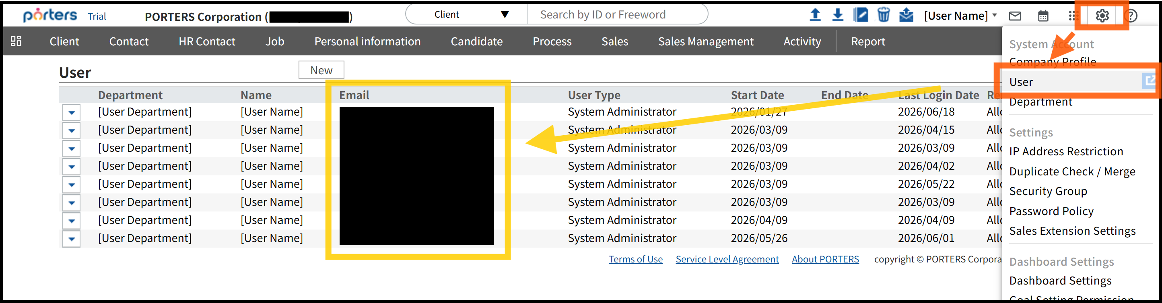
Task: Click the New user button
Action: pos(321,70)
